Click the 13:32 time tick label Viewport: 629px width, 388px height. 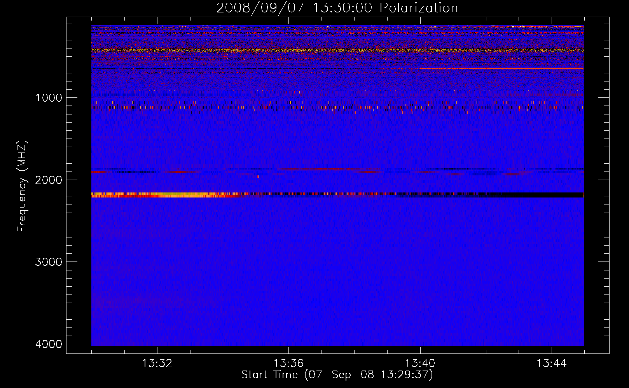(x=157, y=364)
